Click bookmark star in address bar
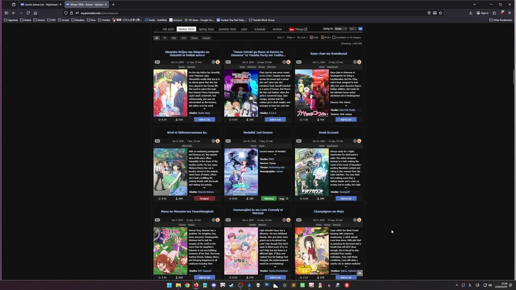The height and width of the screenshot is (290, 516). pyautogui.click(x=440, y=13)
